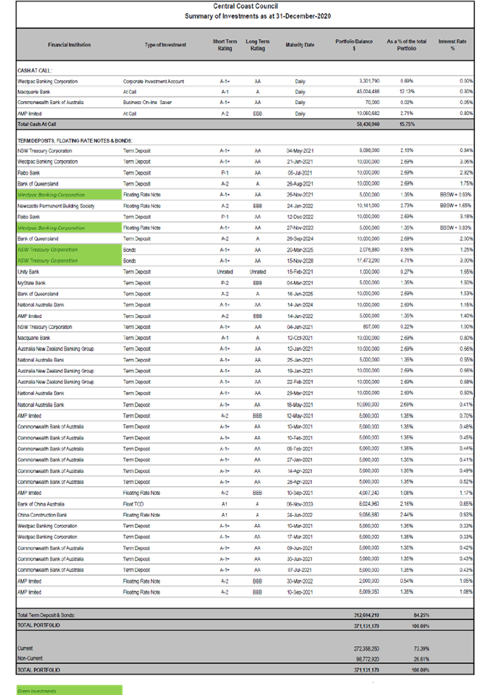491x695 pixels.
Task: Click the 'Central Coast Council' title
Action: pos(246,7)
